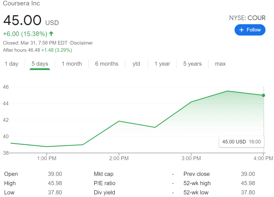Open the 5 years chart tab
The image size is (274, 197).
point(192,64)
